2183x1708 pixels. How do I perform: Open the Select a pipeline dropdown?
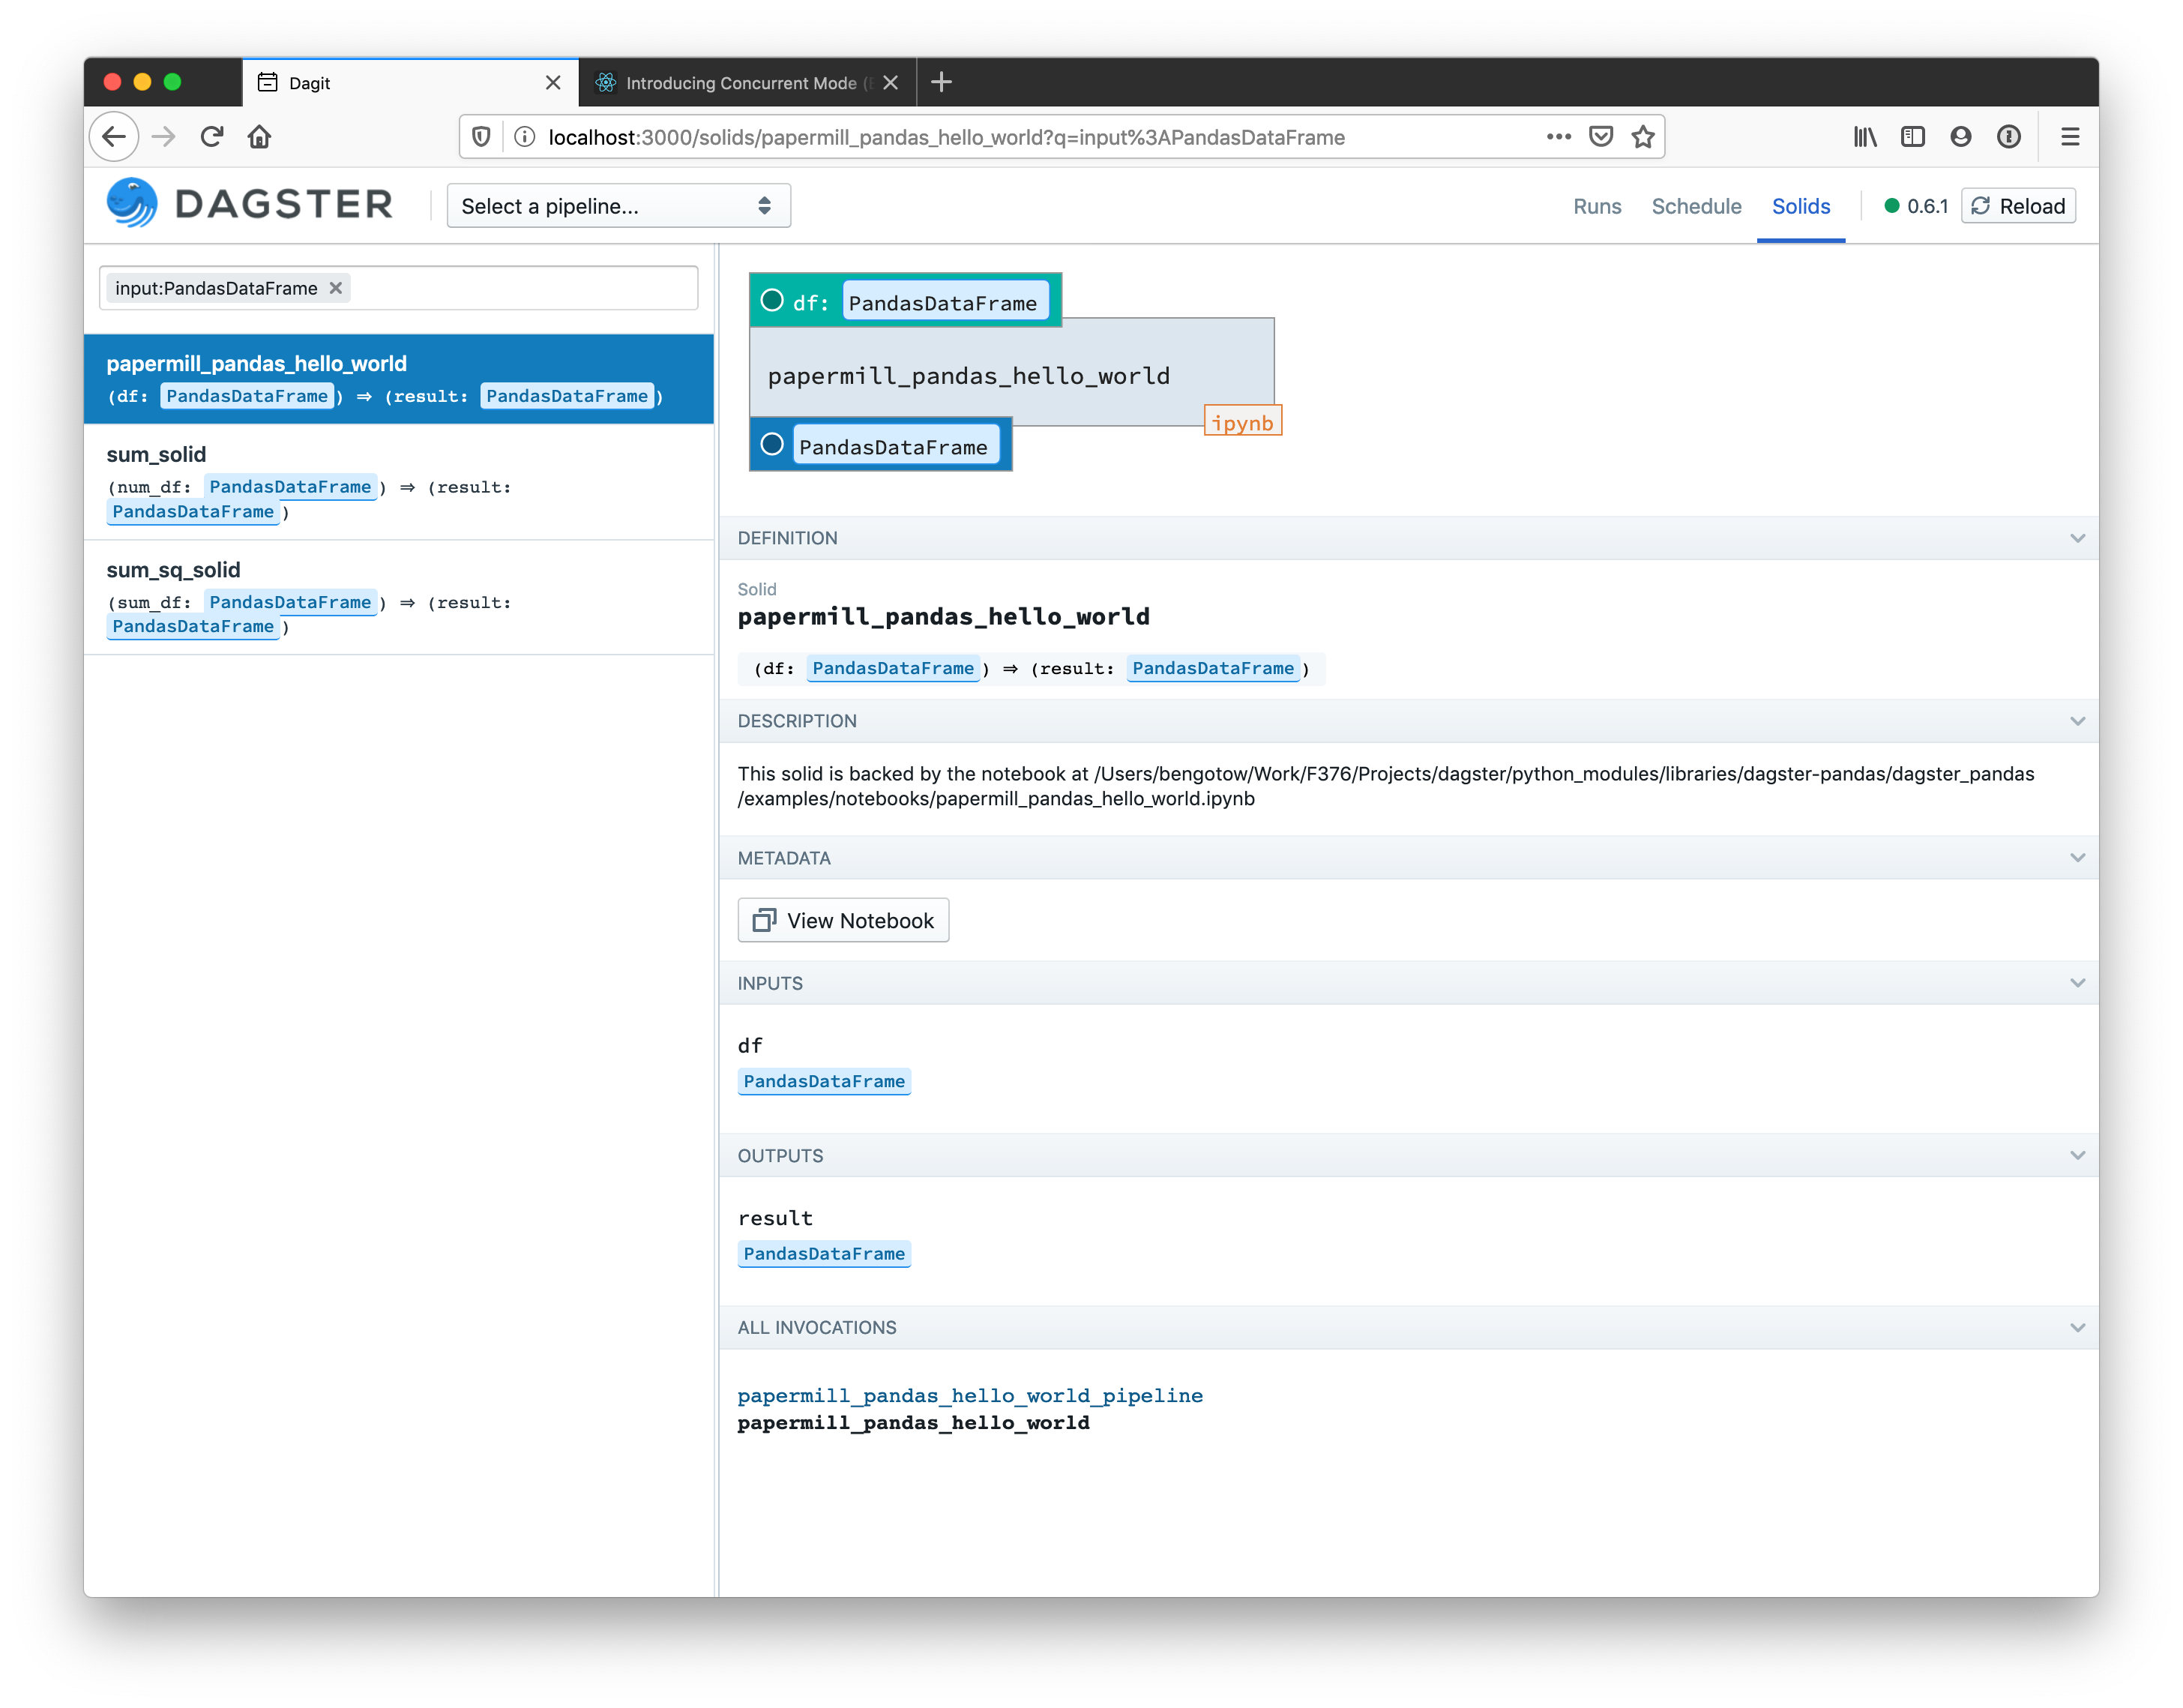618,206
